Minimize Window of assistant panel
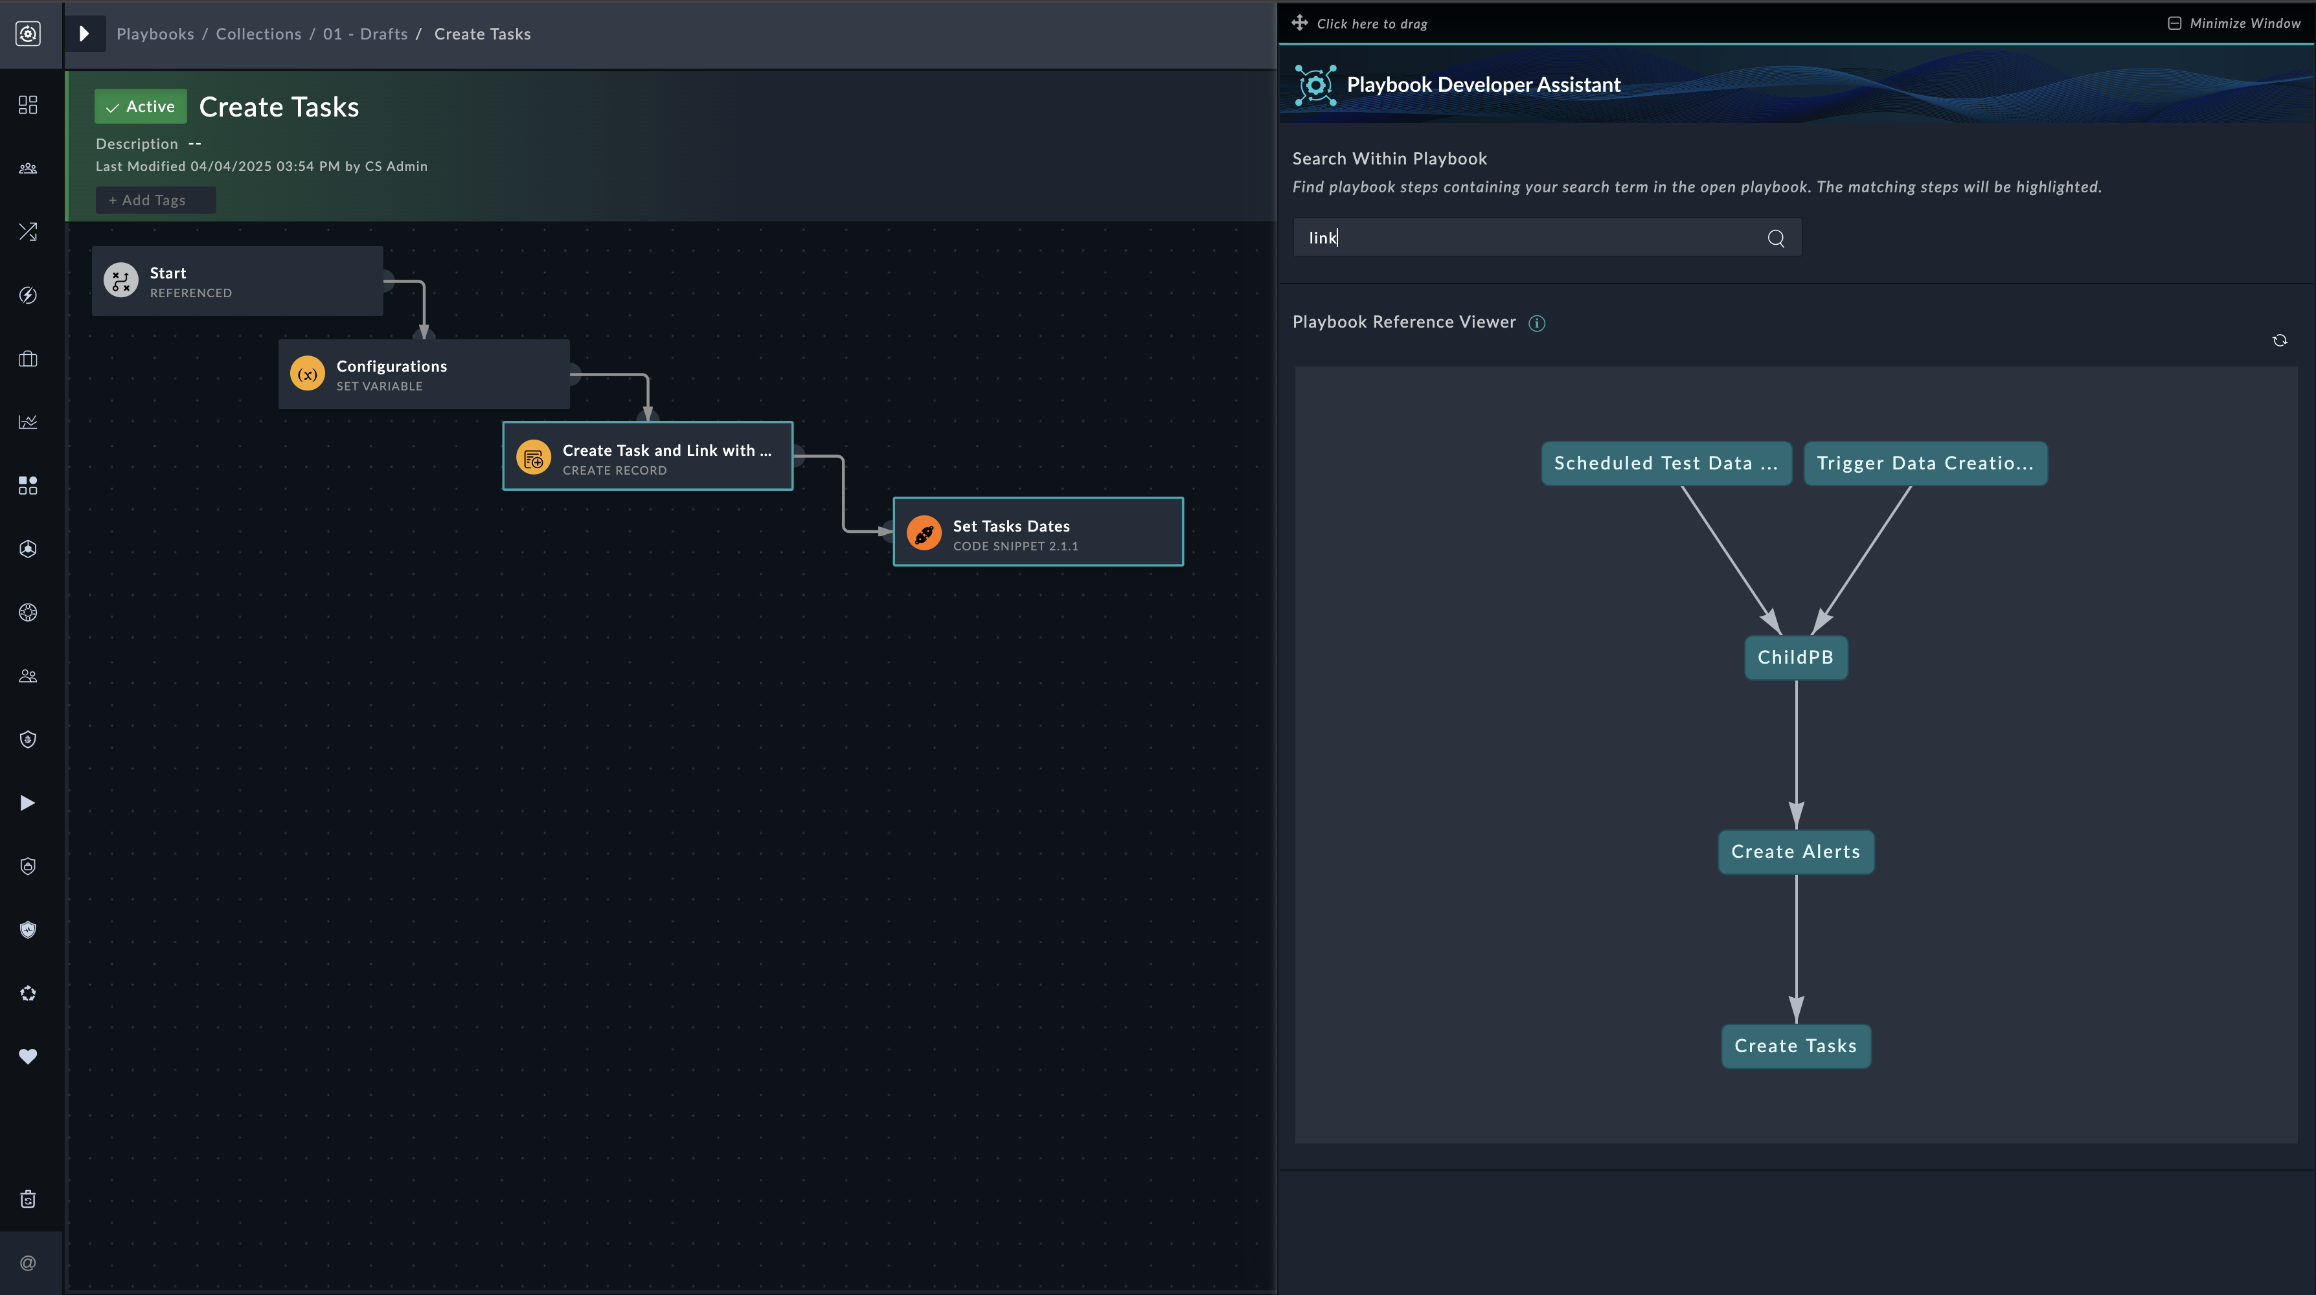Viewport: 2316px width, 1295px height. 2234,23
